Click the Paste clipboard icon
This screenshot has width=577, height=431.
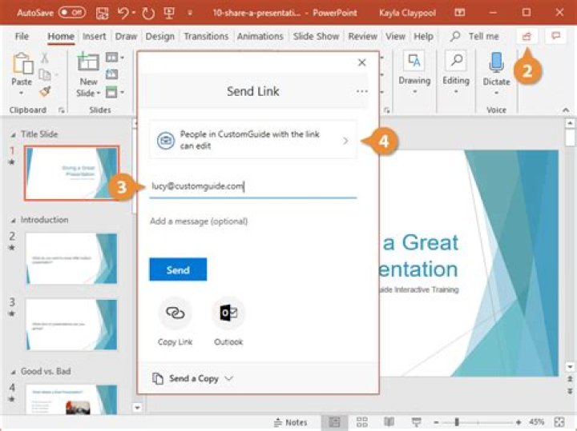pyautogui.click(x=22, y=63)
